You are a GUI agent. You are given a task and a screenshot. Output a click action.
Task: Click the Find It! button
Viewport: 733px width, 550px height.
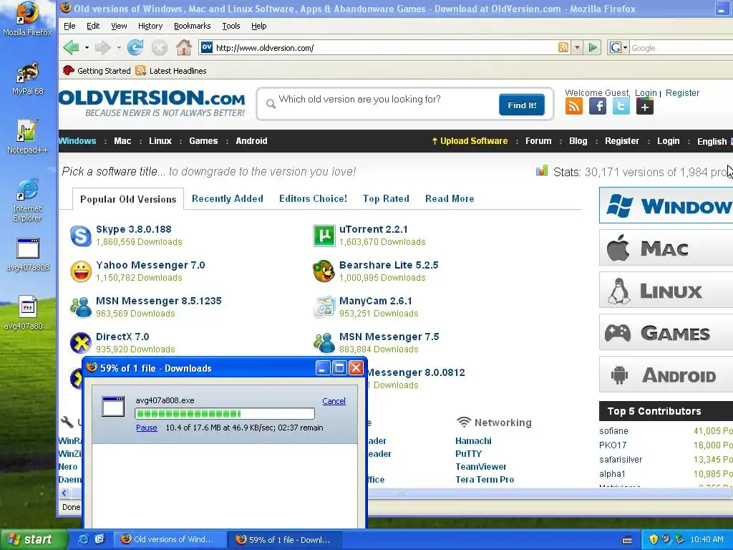click(522, 105)
